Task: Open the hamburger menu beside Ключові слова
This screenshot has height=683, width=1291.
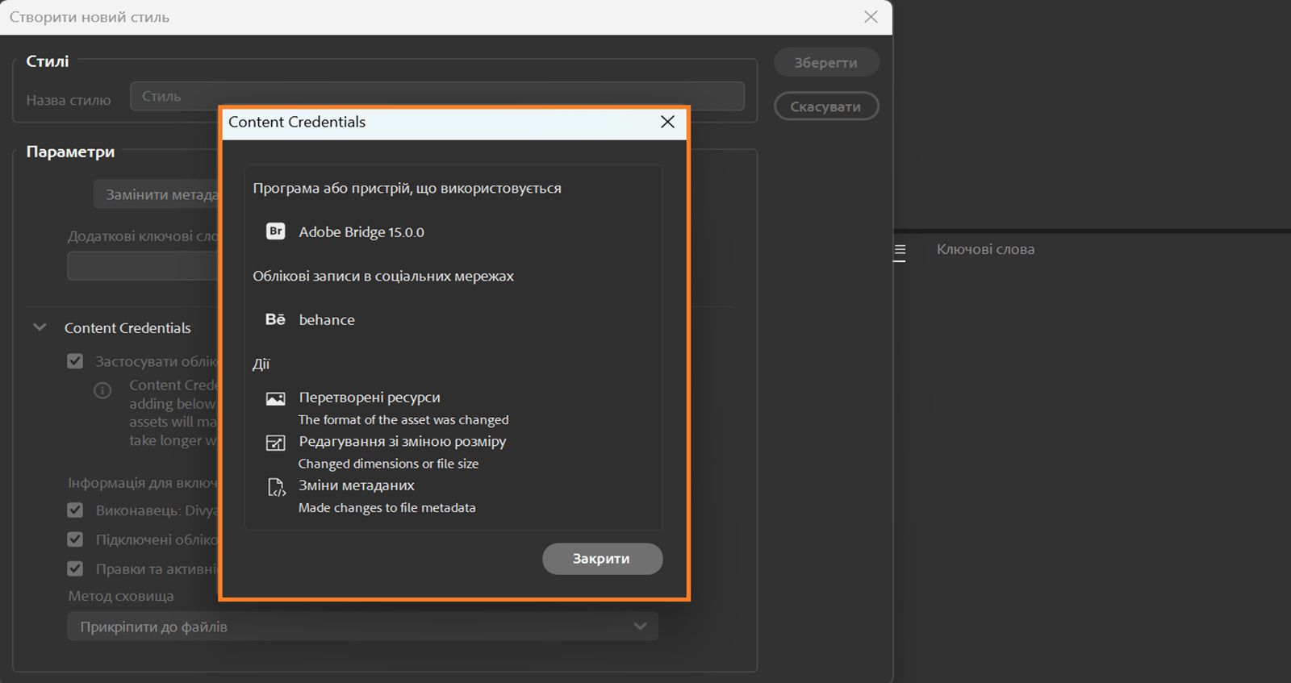Action: coord(900,251)
